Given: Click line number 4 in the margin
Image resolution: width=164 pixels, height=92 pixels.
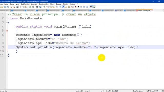Looking at the screenshot, I should 3,27.
